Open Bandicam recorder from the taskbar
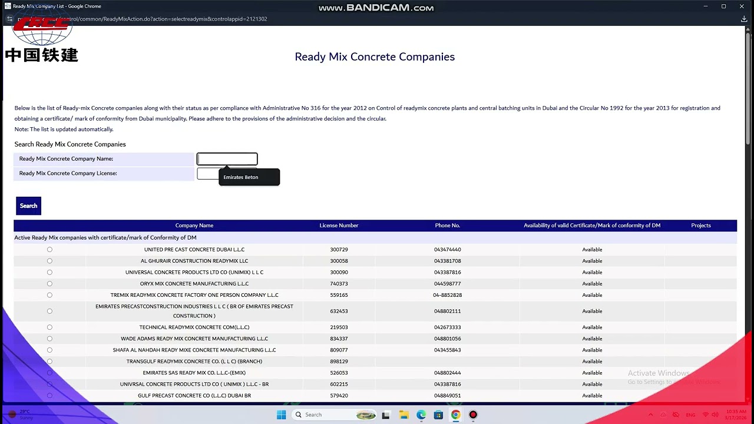Viewport: 754px width, 424px height. pos(473,415)
